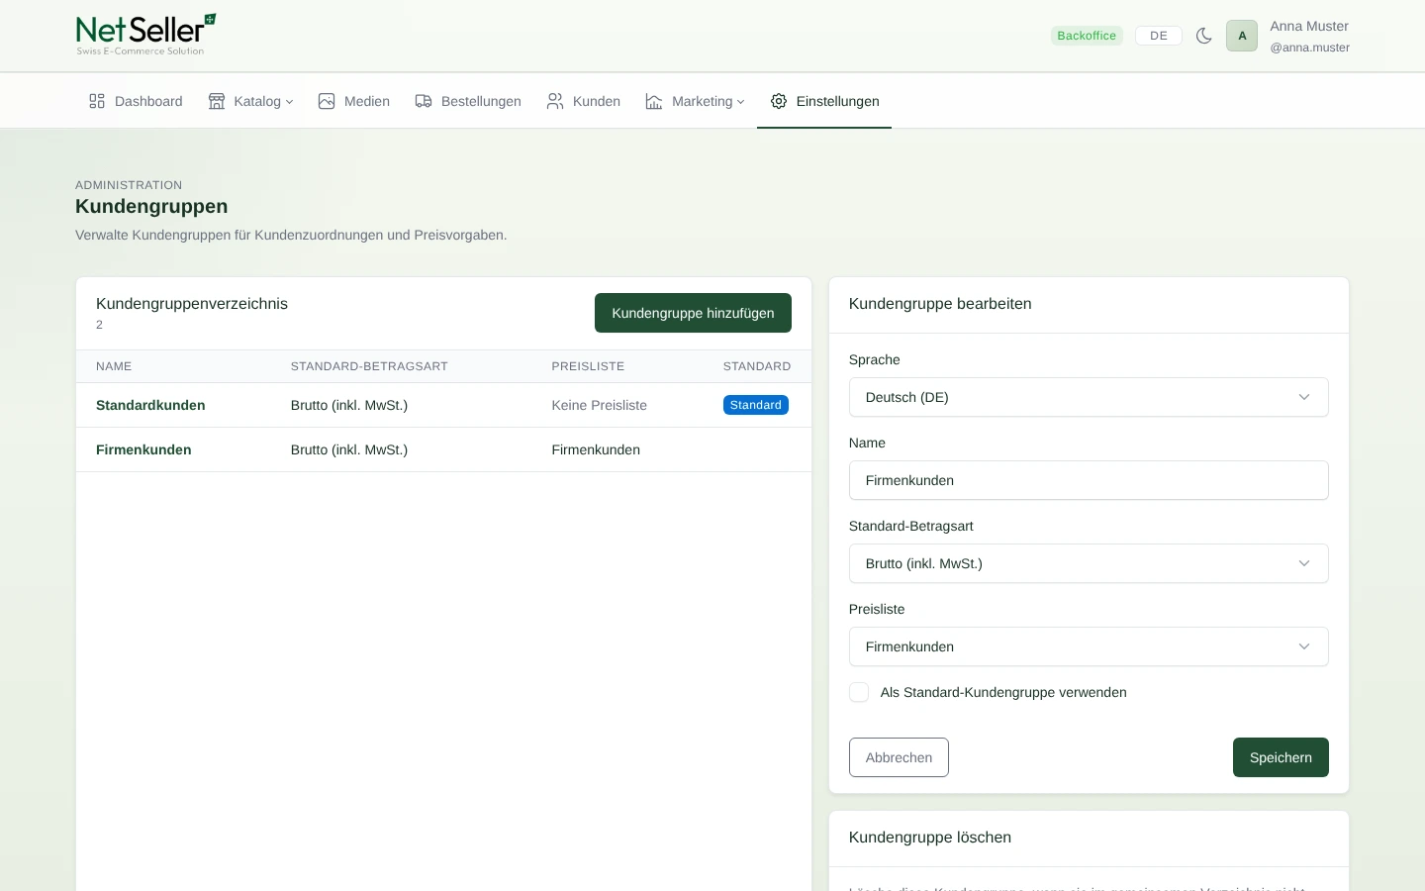Click the Medien image icon
Screen dimensions: 1425x891
327,101
